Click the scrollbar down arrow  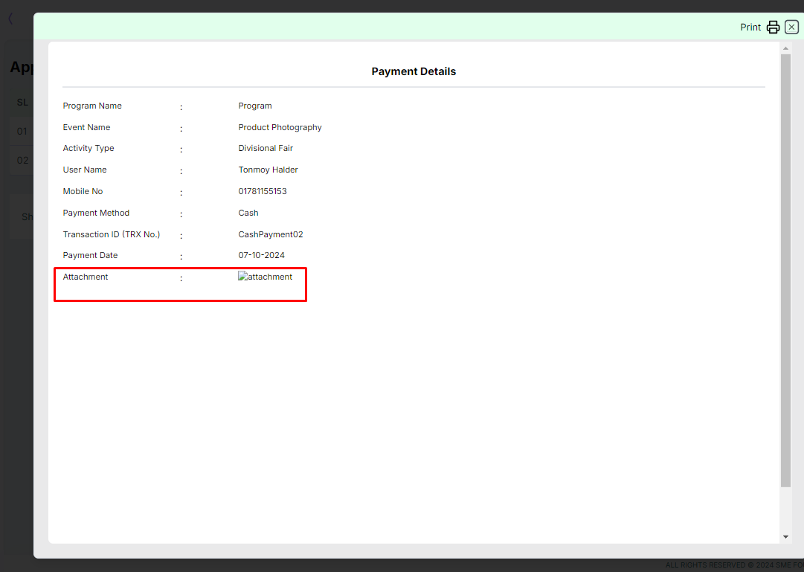pos(785,536)
